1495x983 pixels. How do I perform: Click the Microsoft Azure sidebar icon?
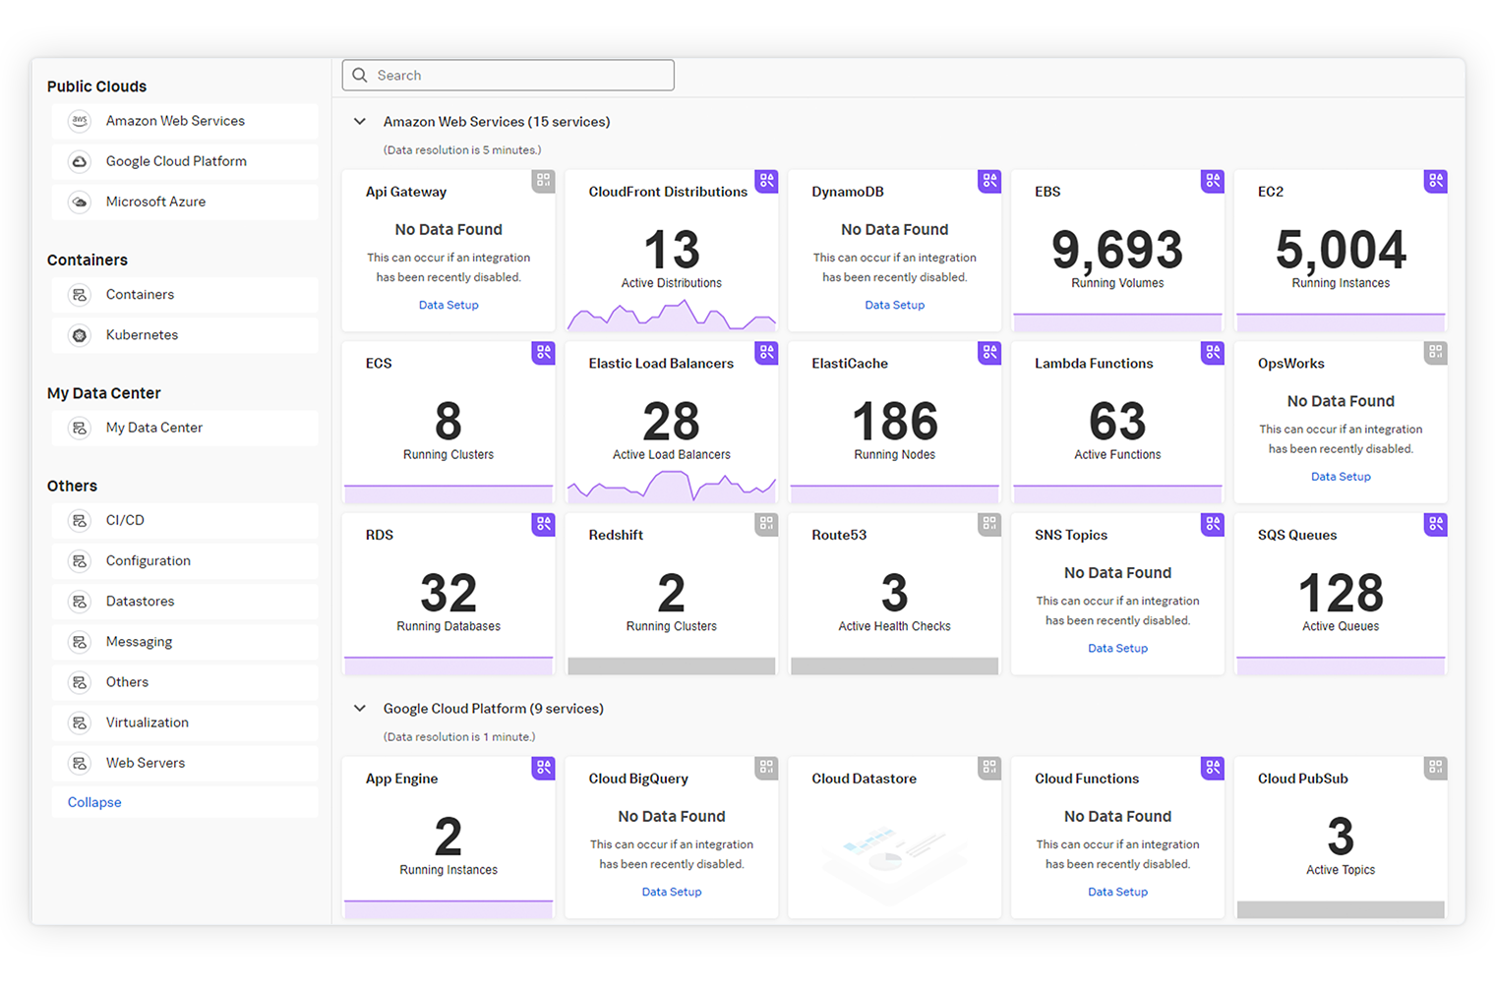[x=80, y=202]
